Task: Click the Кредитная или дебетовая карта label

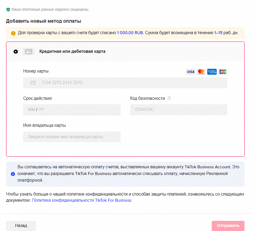Action: 72,52
